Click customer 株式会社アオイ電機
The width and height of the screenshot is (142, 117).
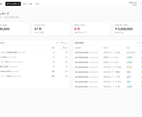111,72
